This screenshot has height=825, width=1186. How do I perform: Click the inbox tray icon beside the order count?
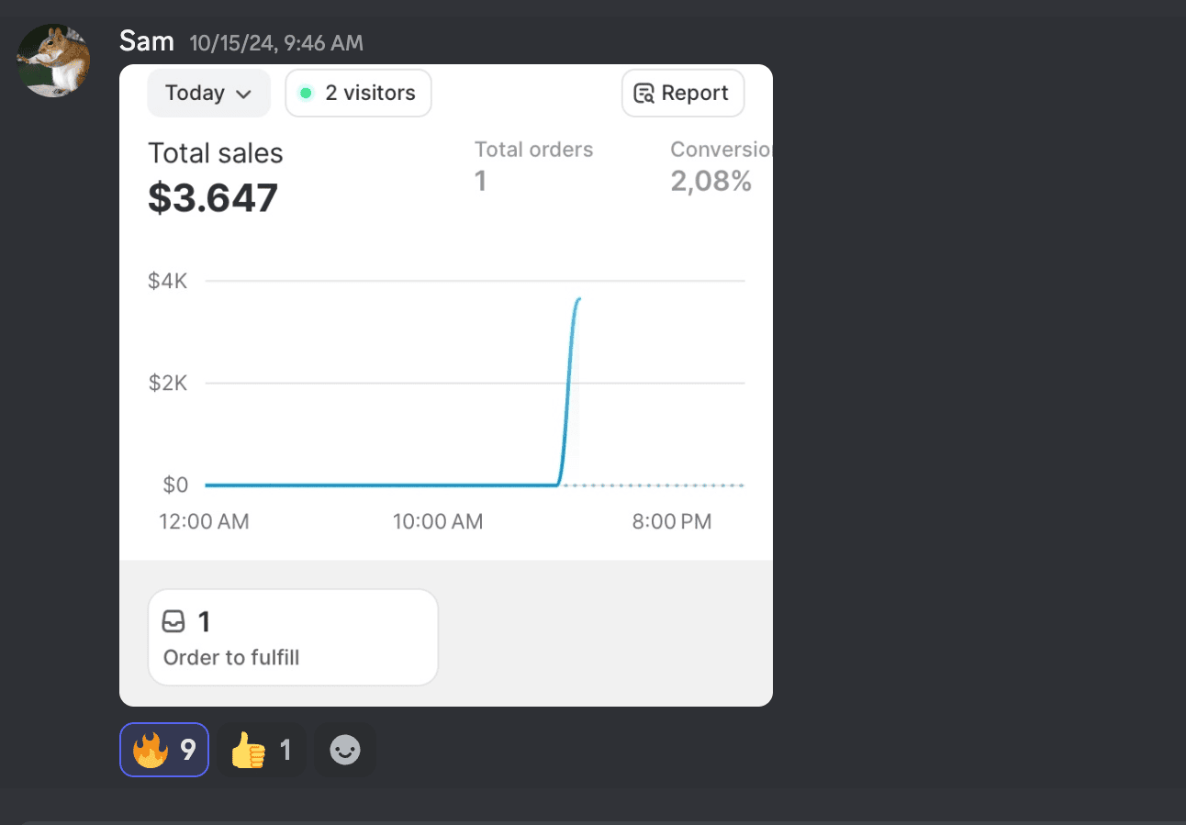point(173,622)
